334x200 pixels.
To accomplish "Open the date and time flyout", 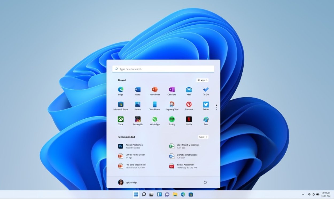I will click(326, 194).
